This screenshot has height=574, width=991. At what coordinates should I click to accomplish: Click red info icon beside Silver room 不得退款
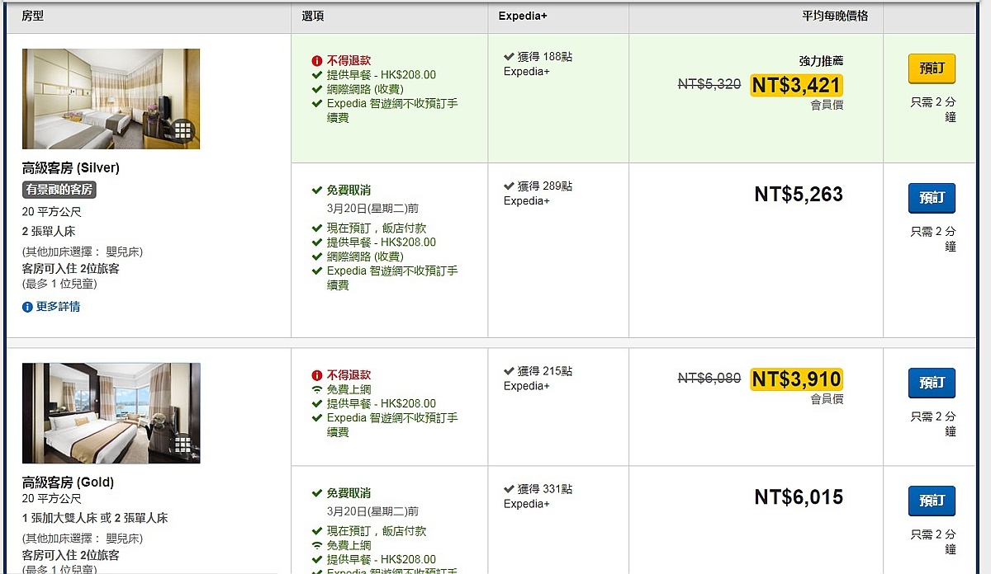[x=316, y=61]
